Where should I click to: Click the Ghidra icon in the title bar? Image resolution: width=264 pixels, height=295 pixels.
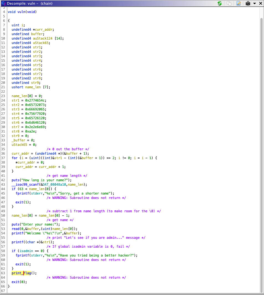[3, 3]
